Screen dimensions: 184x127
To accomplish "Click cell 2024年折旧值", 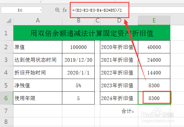I will (119, 98).
